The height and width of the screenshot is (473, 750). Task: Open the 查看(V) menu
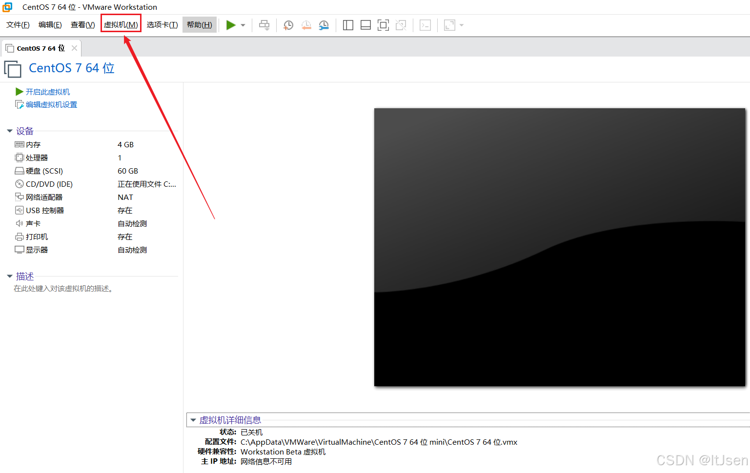point(83,25)
